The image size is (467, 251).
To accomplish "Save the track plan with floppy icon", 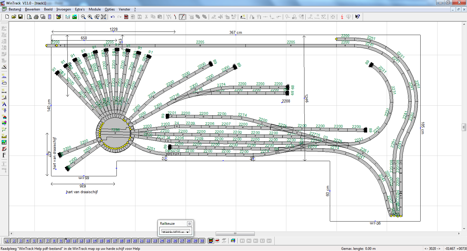I will tap(20, 17).
